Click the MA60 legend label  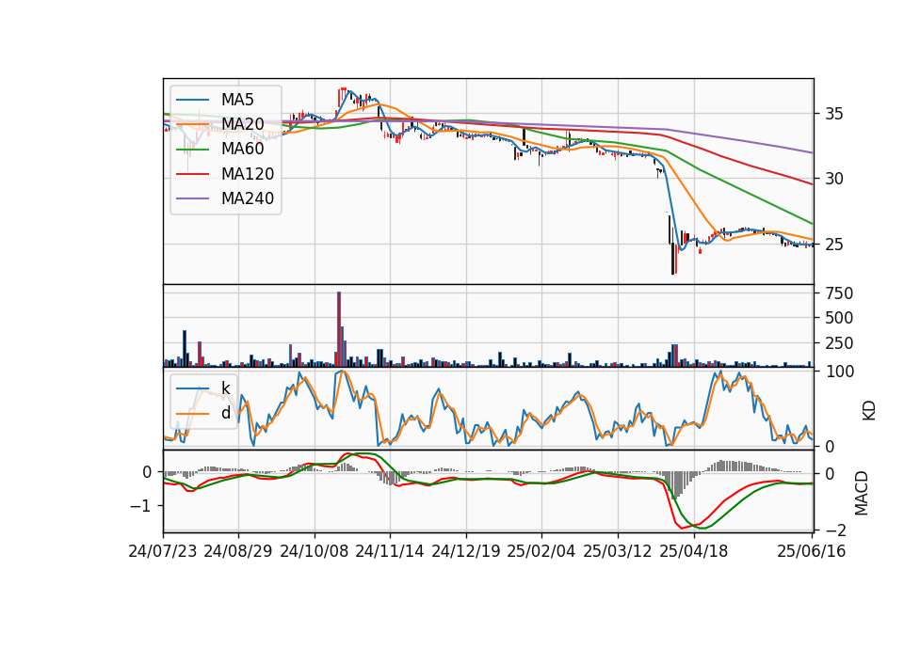(x=243, y=150)
